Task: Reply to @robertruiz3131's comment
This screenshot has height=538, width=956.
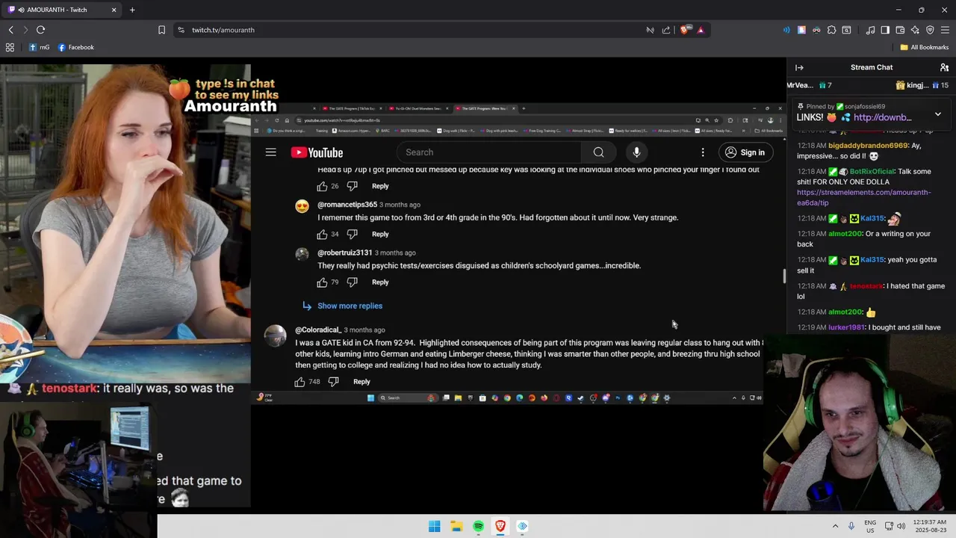Action: click(380, 282)
